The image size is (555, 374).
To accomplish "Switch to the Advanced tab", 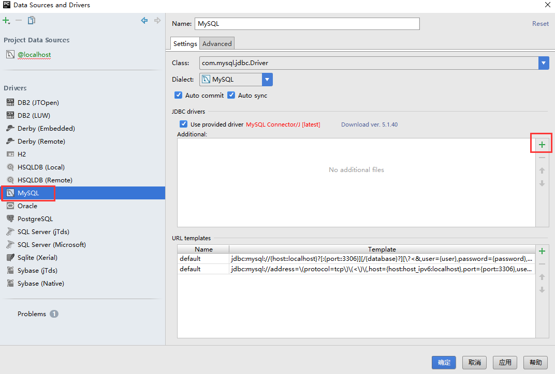I will (x=217, y=43).
